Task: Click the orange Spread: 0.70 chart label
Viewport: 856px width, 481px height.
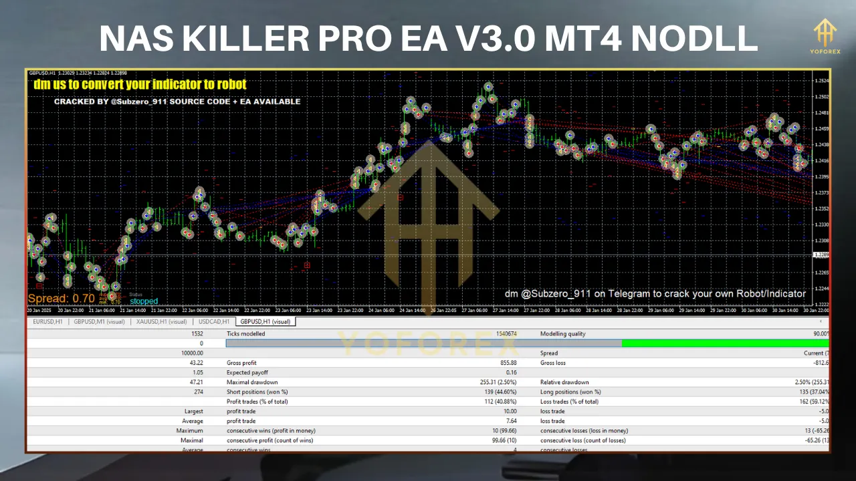Action: [62, 299]
